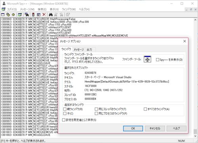Switch to the 出力 tab in dialog
Screen dimensions: 198x143
tap(89, 50)
